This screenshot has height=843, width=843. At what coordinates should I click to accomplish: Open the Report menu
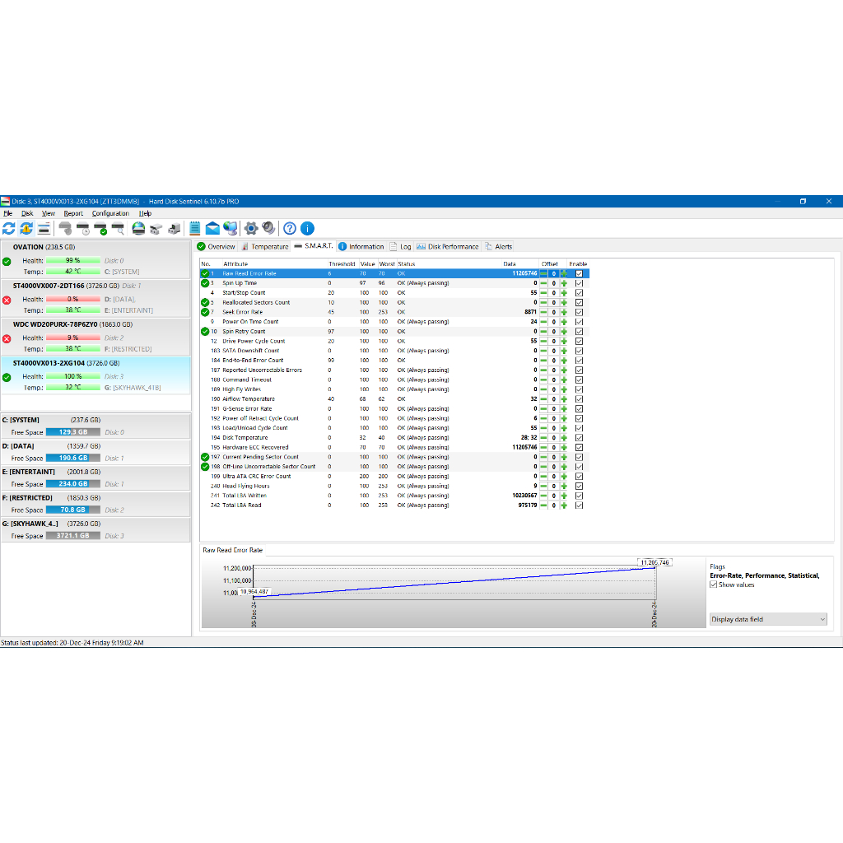[73, 213]
